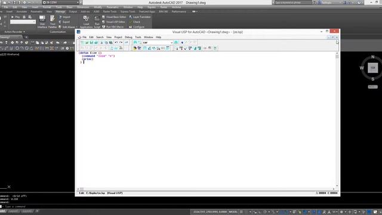The width and height of the screenshot is (382, 215).
Task: Toggle bookmark icon in Visual LISP search toolbar
Action: [x=182, y=42]
